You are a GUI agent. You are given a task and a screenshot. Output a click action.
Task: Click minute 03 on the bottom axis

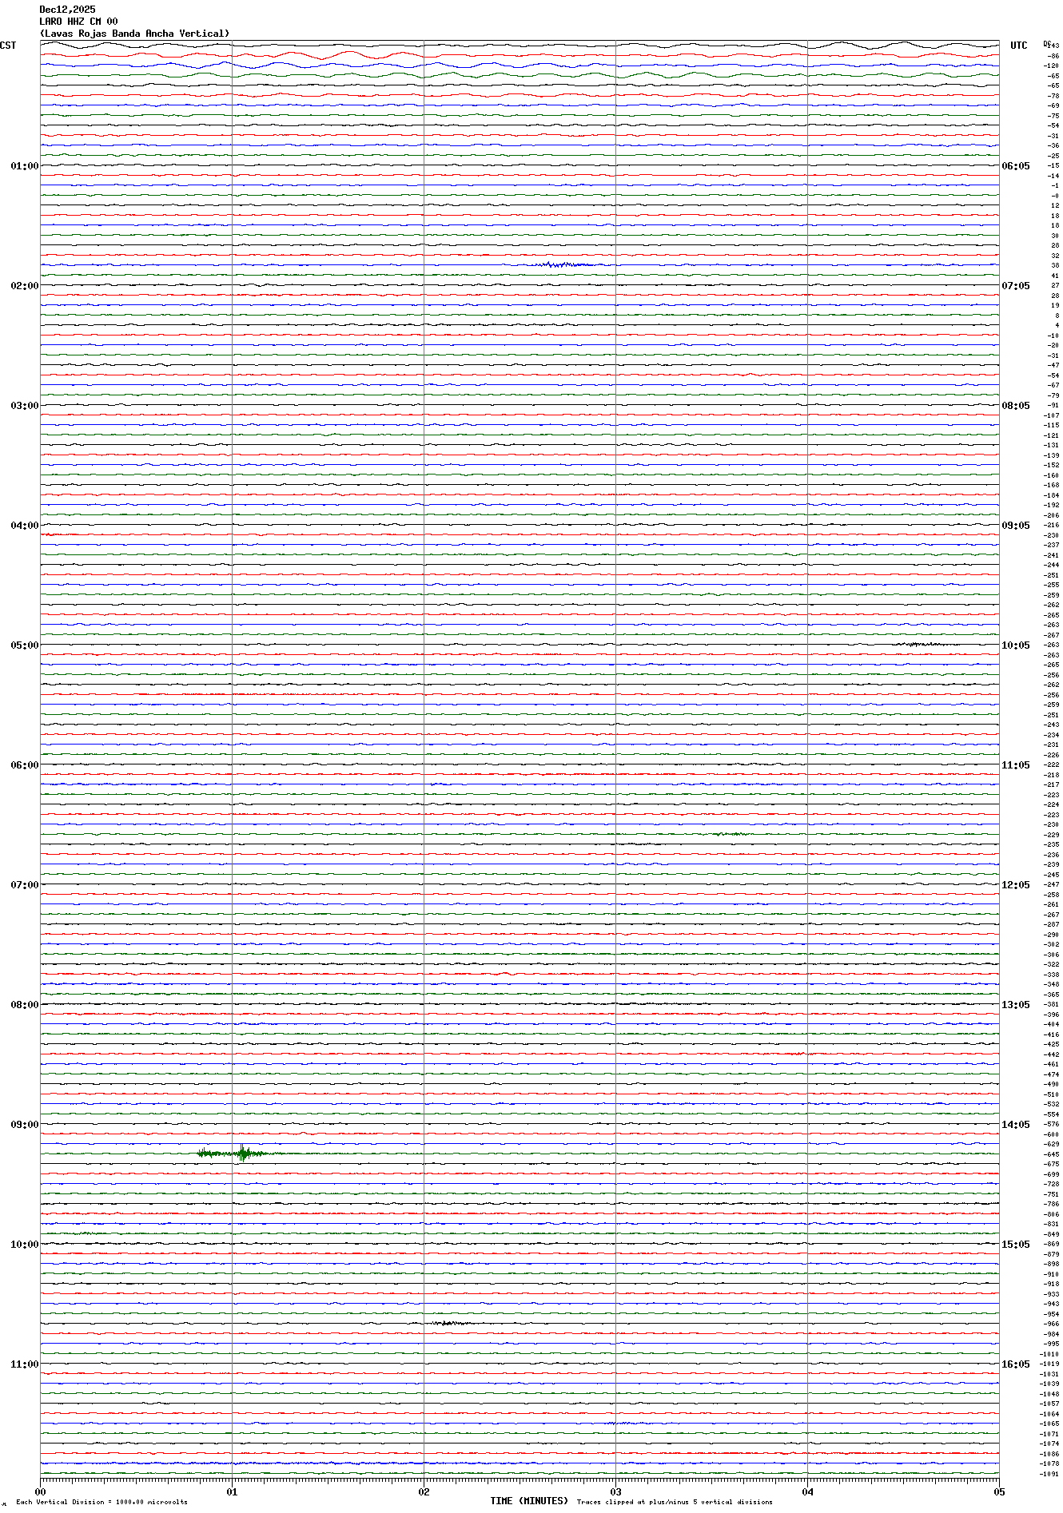[x=615, y=1491]
